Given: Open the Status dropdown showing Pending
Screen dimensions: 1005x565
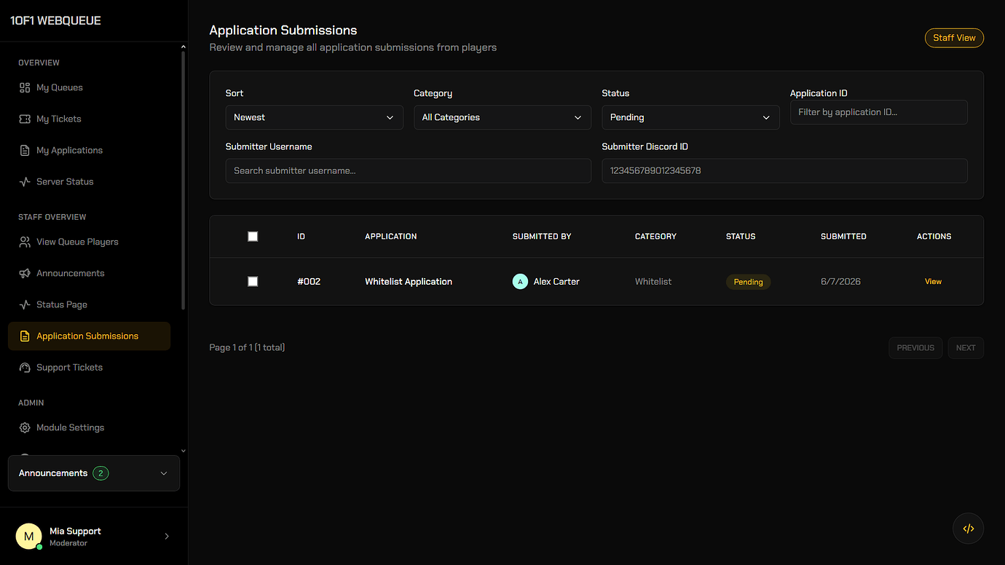Looking at the screenshot, I should tap(690, 117).
